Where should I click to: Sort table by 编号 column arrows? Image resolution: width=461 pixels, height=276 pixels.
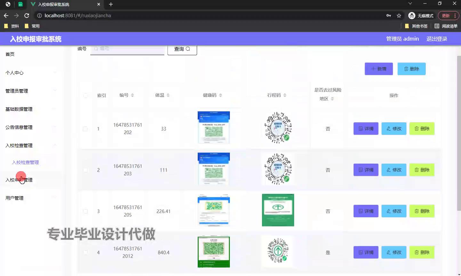point(133,95)
